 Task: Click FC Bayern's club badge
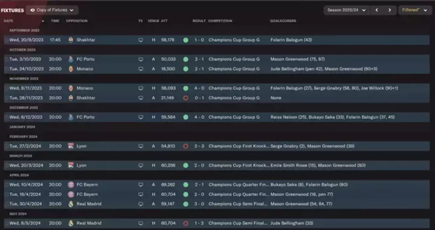click(71, 184)
